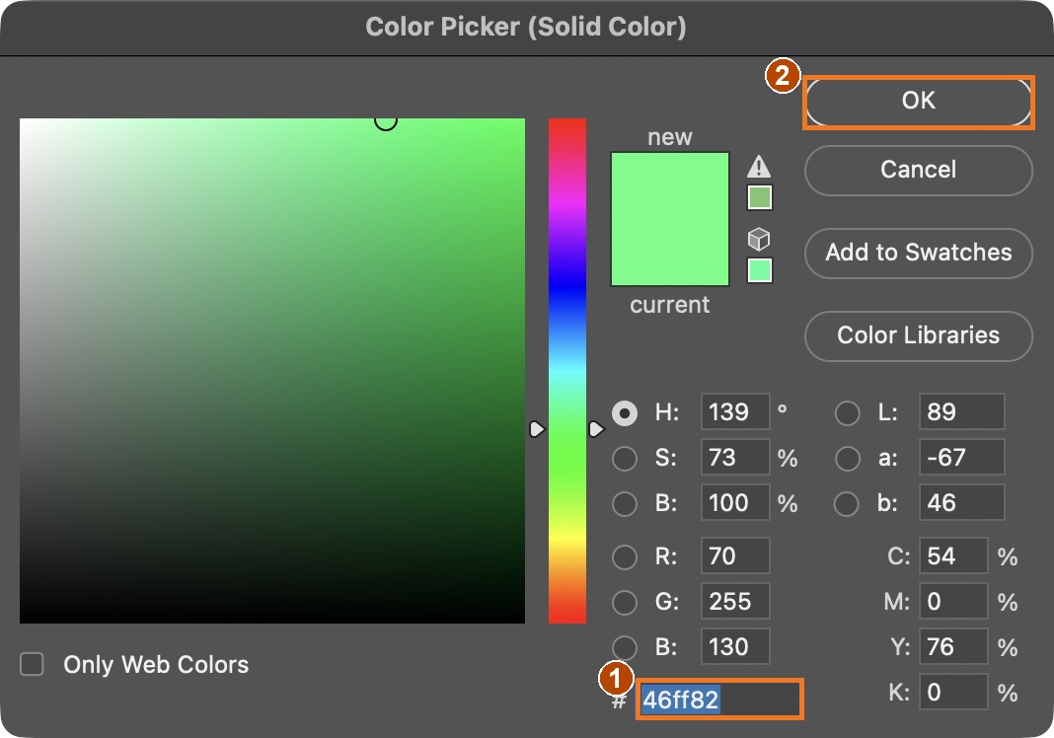Click the OK button
This screenshot has width=1054, height=738.
pyautogui.click(x=918, y=101)
